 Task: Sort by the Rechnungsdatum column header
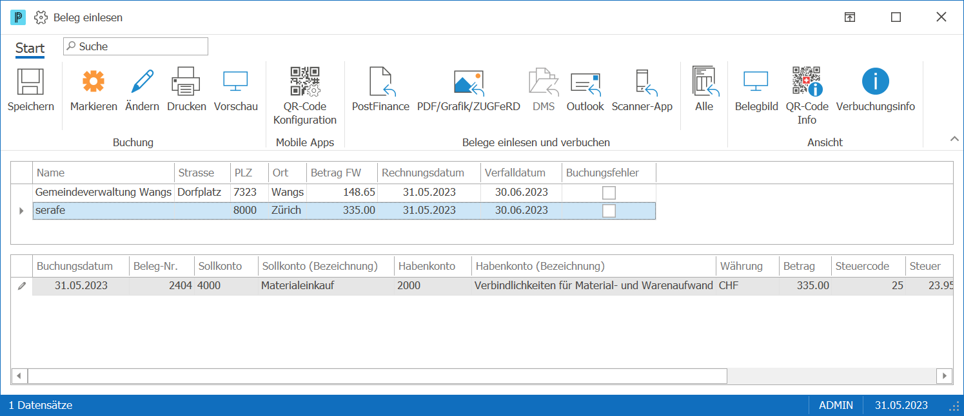(x=429, y=173)
